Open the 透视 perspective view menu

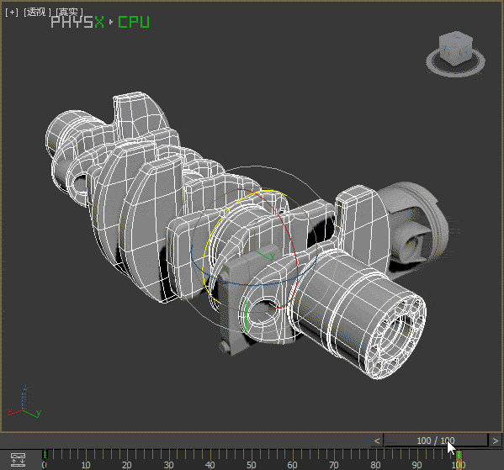36,13
